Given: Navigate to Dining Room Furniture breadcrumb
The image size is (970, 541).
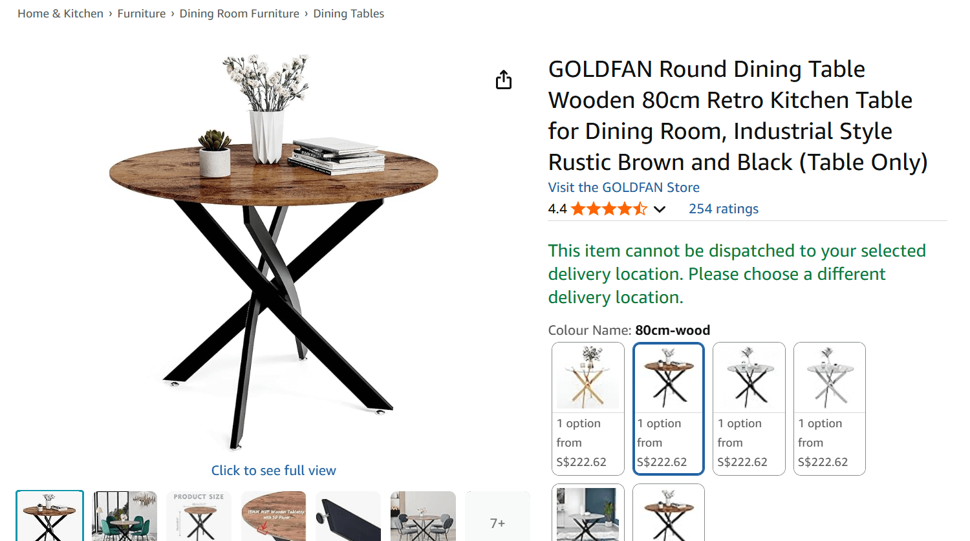Looking at the screenshot, I should [x=239, y=14].
